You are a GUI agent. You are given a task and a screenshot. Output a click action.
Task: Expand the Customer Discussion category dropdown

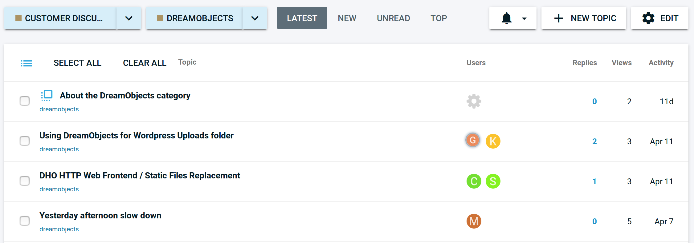(x=129, y=18)
